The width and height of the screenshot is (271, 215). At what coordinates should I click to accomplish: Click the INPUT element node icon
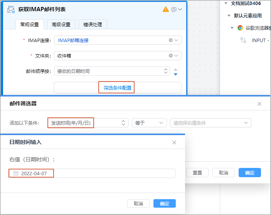243,40
